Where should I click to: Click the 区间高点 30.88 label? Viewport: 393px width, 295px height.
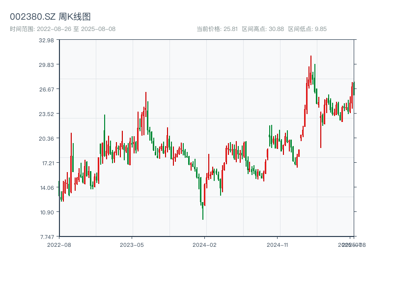[x=263, y=29]
